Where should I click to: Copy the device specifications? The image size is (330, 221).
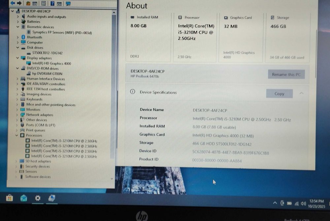(x=279, y=94)
